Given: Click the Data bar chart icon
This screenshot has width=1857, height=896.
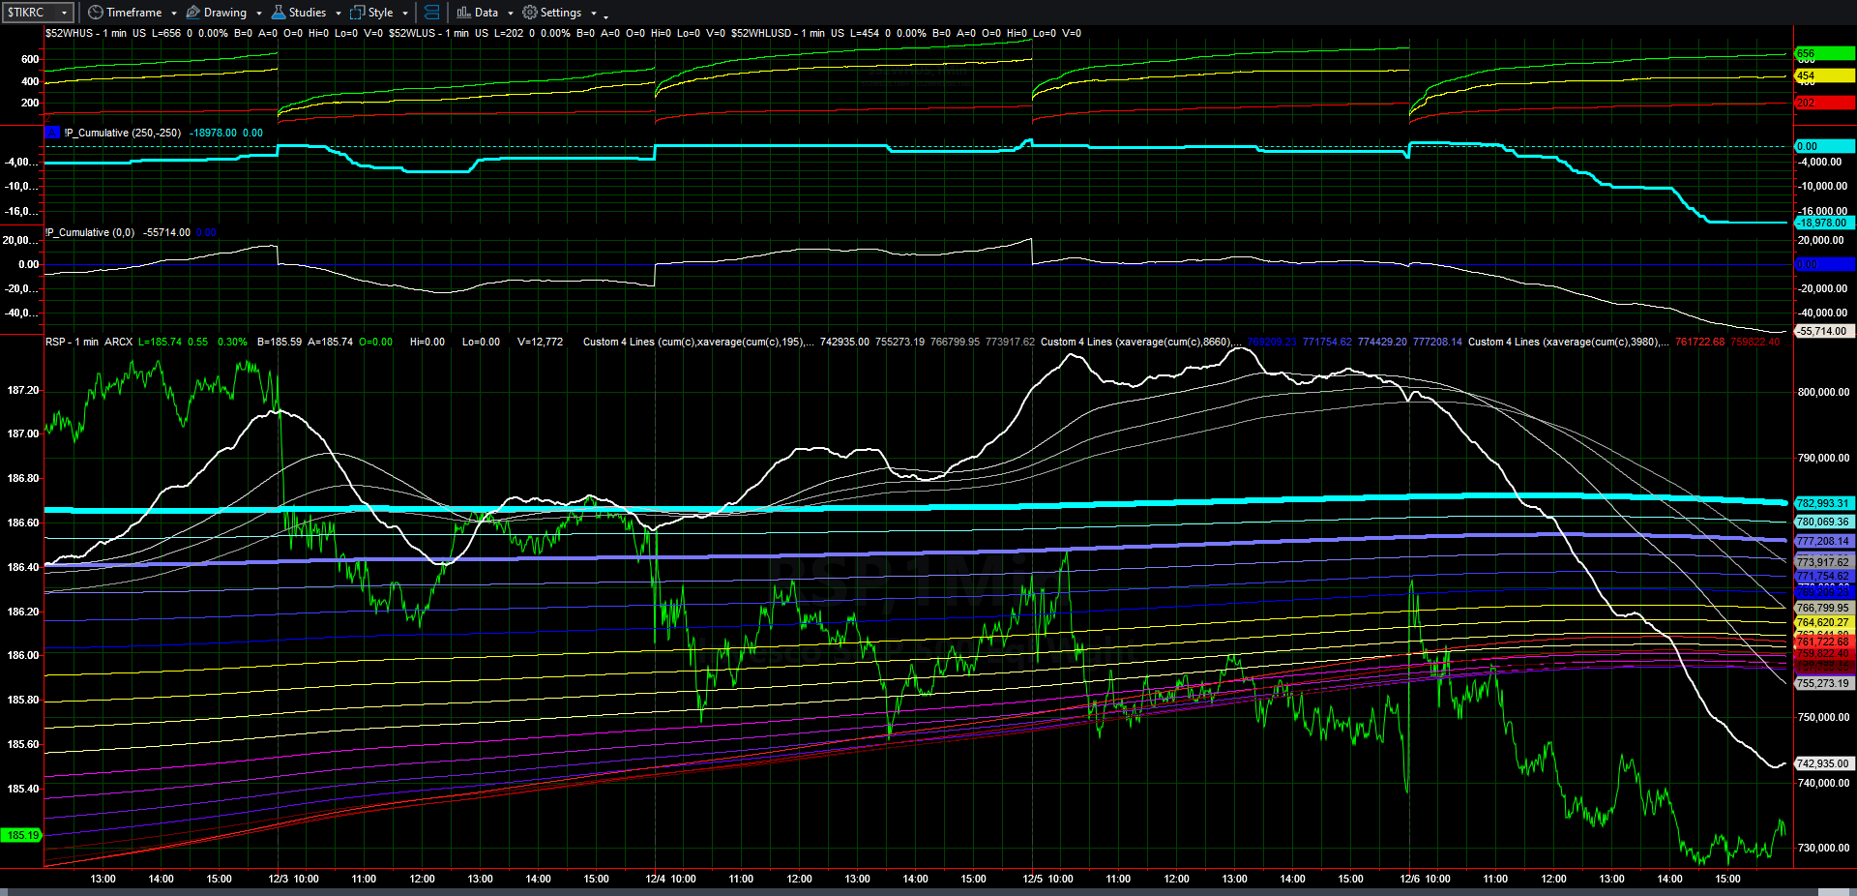Looking at the screenshot, I should [x=463, y=13].
